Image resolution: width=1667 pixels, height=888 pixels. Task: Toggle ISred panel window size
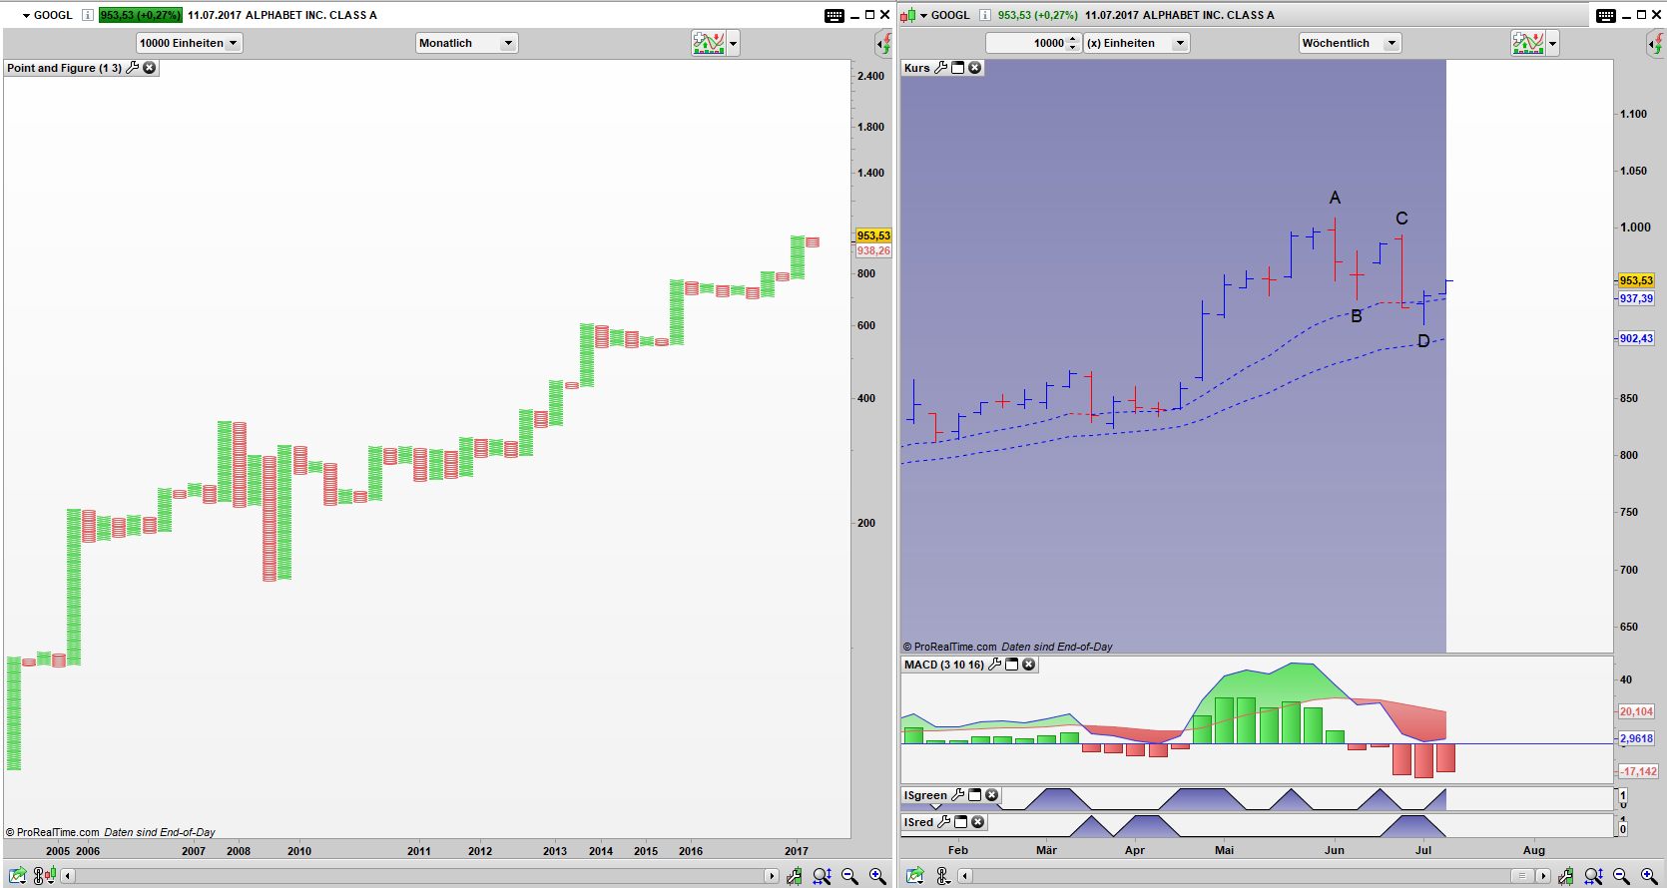click(x=961, y=822)
